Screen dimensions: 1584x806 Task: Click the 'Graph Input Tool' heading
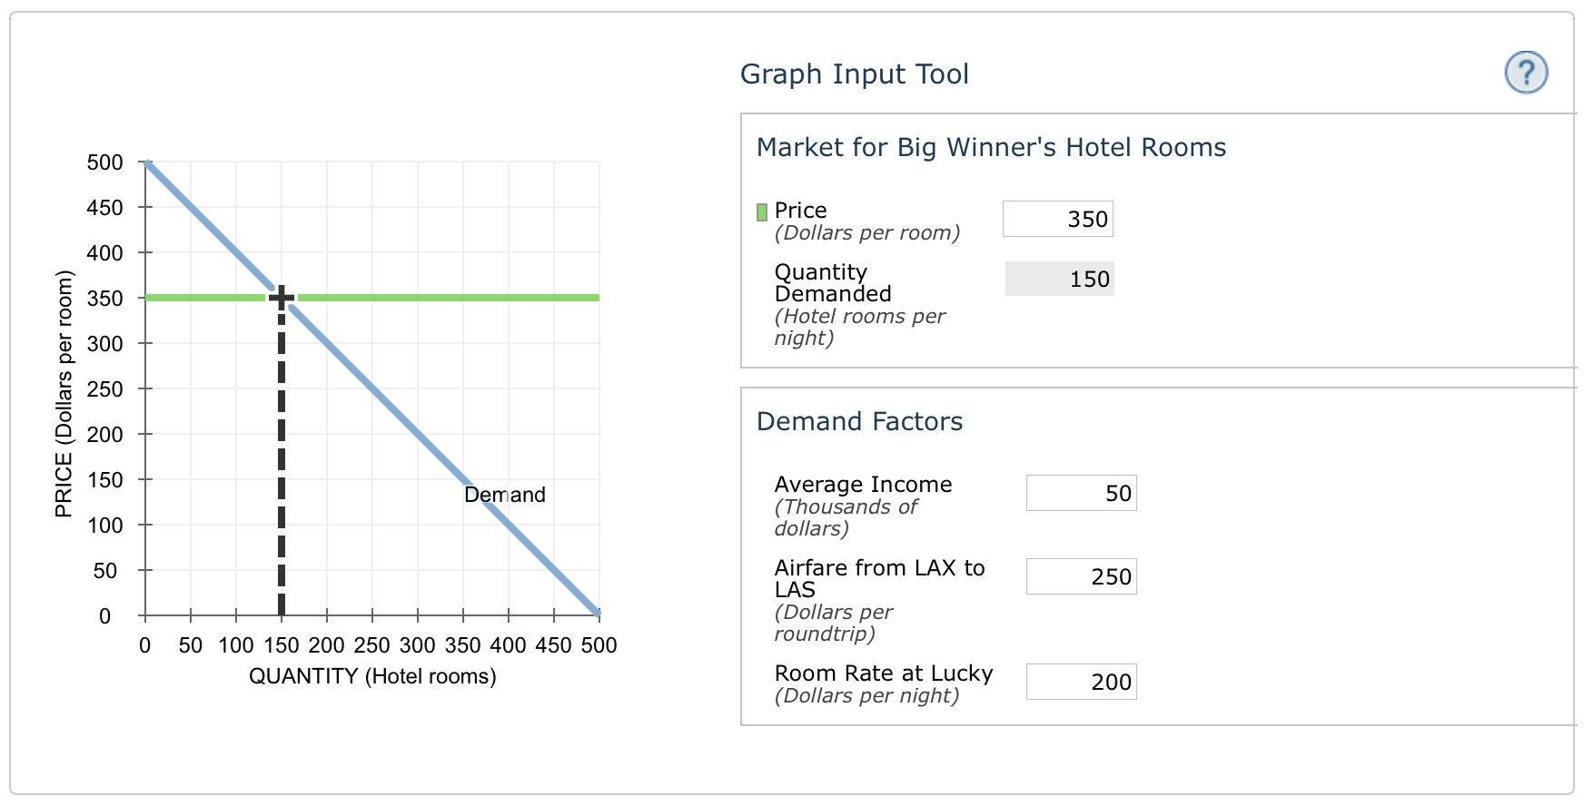pos(856,74)
